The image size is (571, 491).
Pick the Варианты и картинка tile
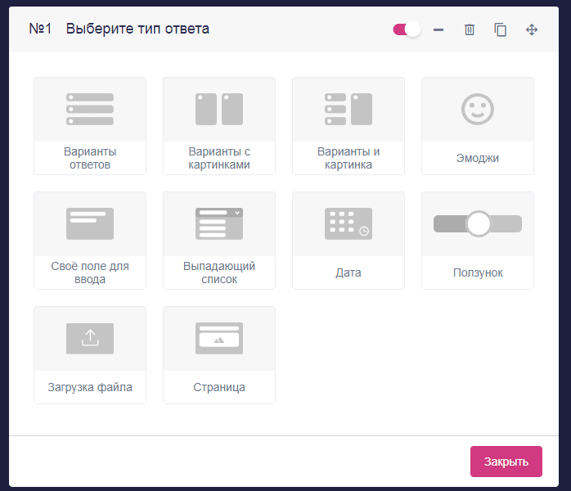coord(348,126)
